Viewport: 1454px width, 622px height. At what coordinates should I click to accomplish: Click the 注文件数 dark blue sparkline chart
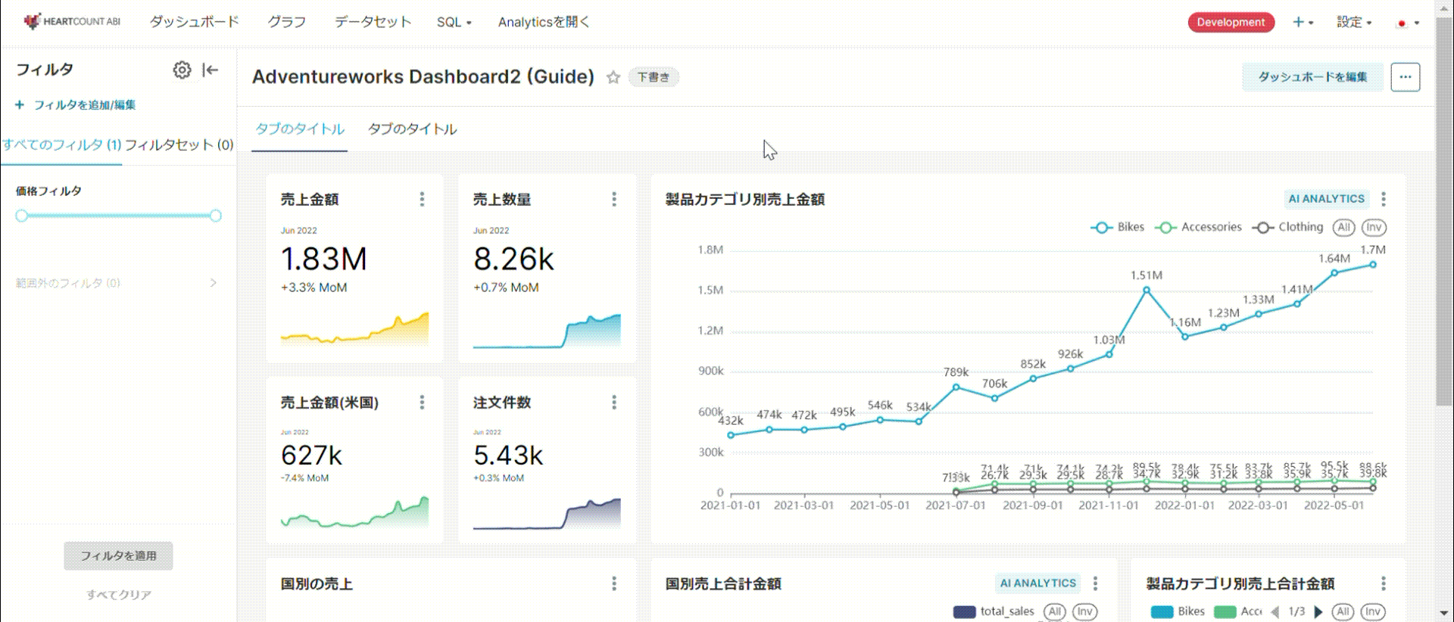(547, 513)
